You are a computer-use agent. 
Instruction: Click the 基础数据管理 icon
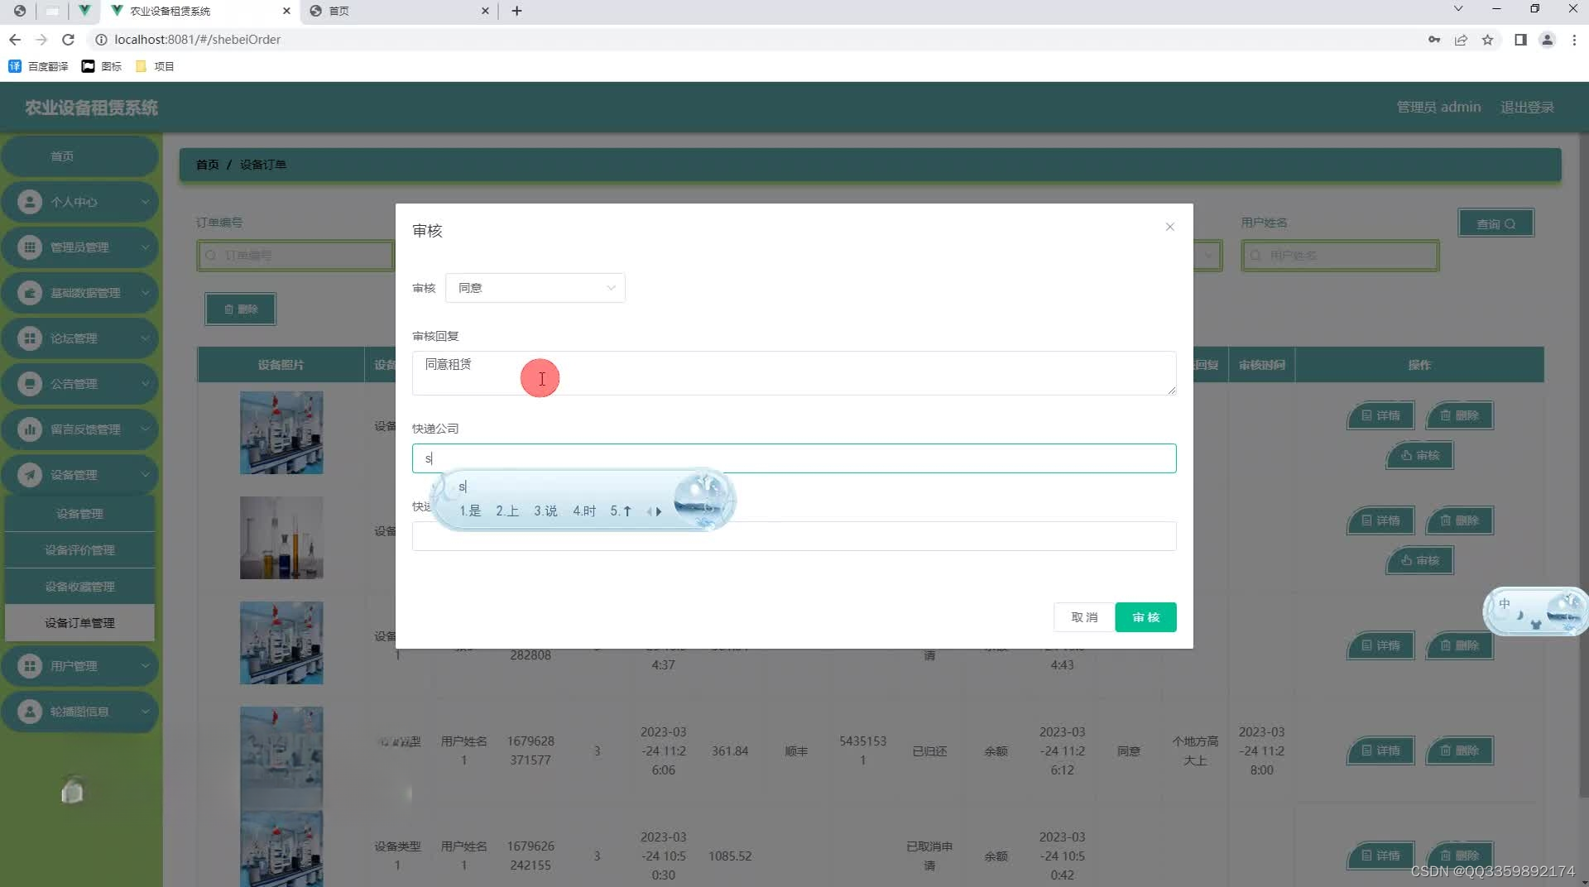(x=30, y=293)
